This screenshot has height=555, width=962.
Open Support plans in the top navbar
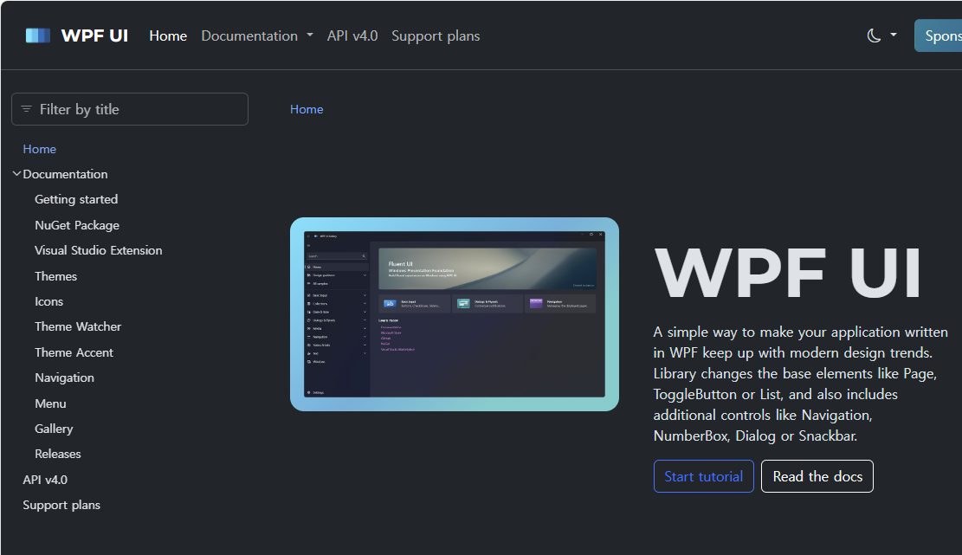click(x=436, y=35)
